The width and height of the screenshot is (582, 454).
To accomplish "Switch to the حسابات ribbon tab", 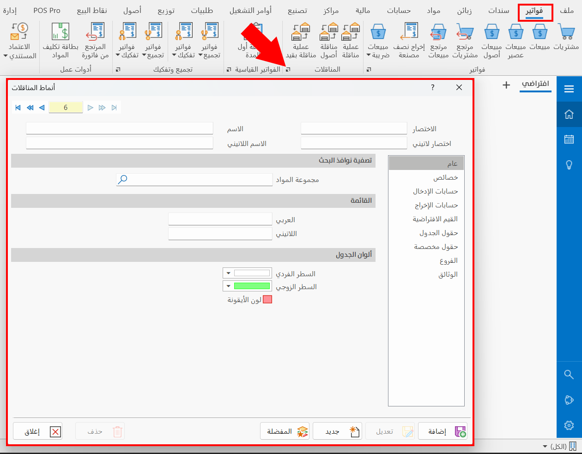I will (x=399, y=11).
